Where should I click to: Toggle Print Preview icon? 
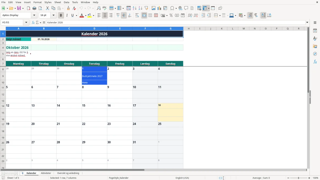click(x=40, y=8)
